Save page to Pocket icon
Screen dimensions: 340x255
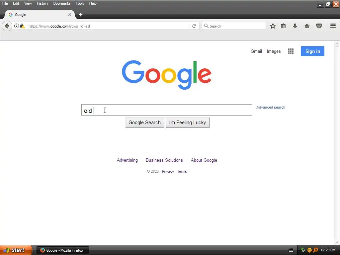(319, 26)
